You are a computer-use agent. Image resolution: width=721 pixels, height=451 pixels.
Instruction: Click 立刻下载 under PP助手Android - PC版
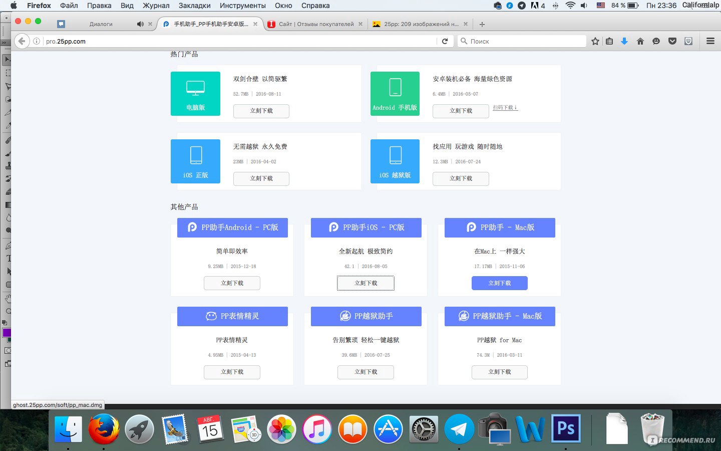click(232, 283)
